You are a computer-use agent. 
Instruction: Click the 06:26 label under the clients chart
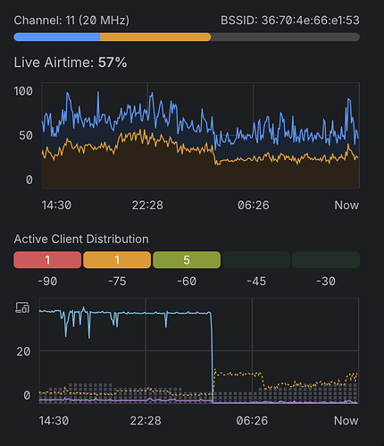click(x=252, y=421)
